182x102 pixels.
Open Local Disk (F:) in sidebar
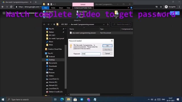pyautogui.click(x=54, y=88)
